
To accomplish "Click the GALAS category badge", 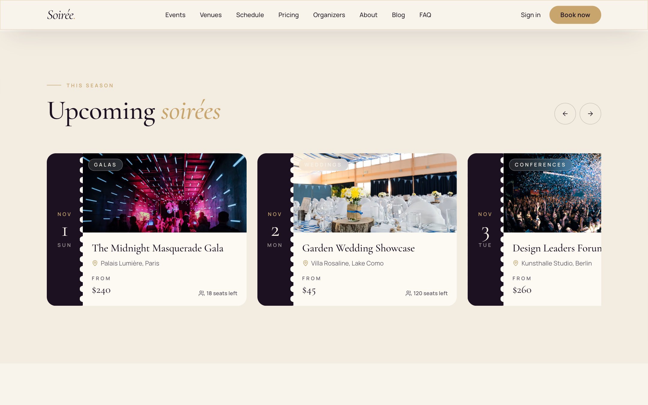I will pos(105,165).
